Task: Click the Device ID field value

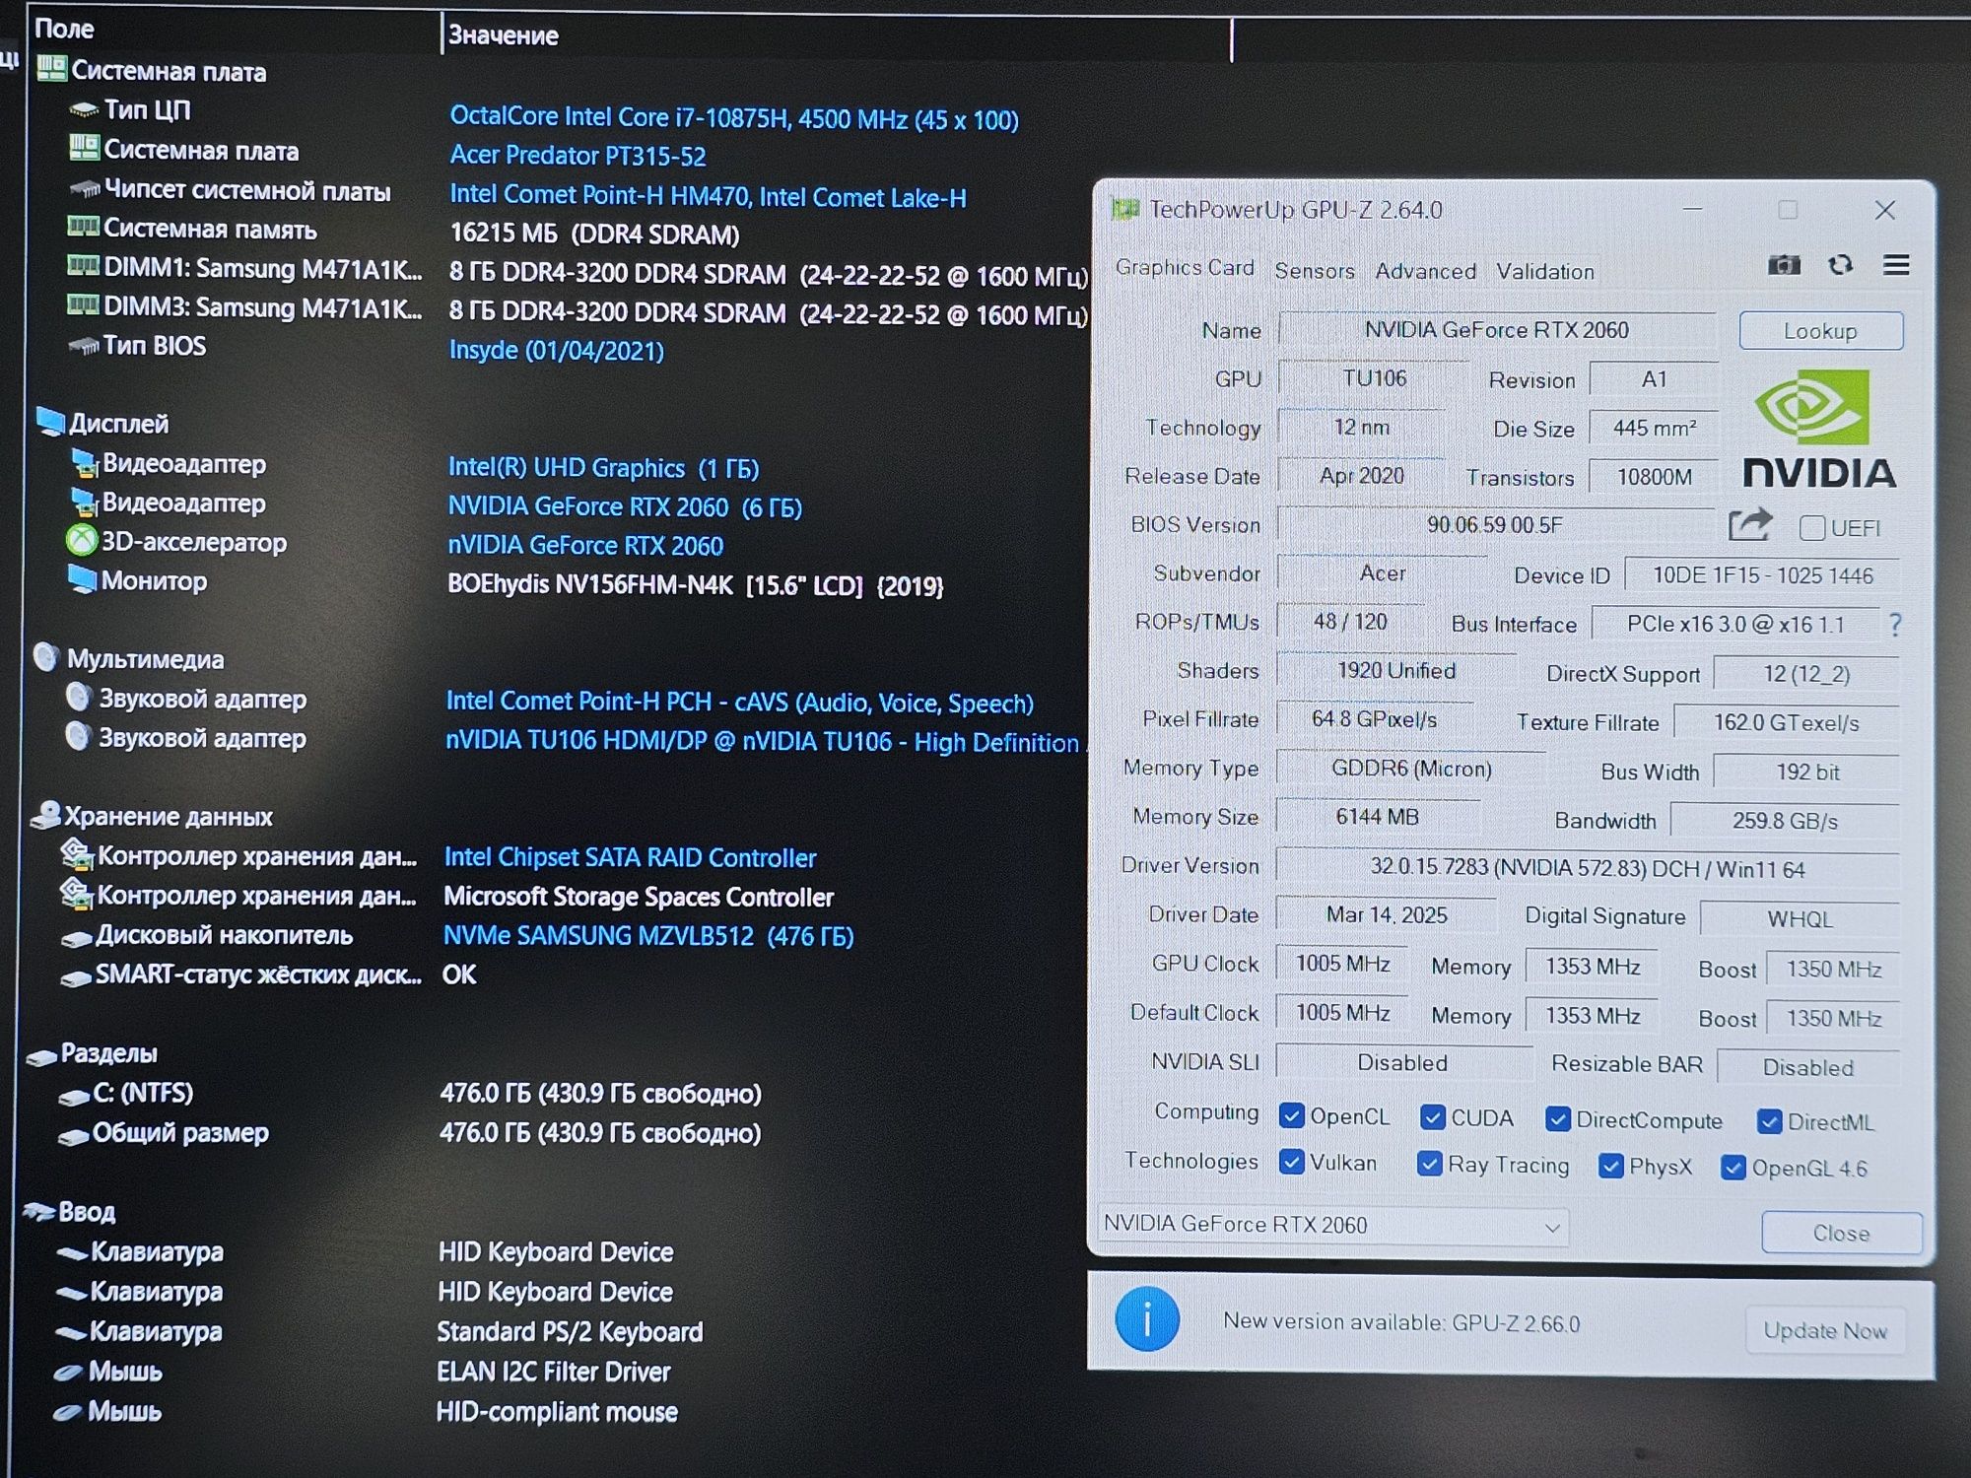Action: (x=1762, y=575)
